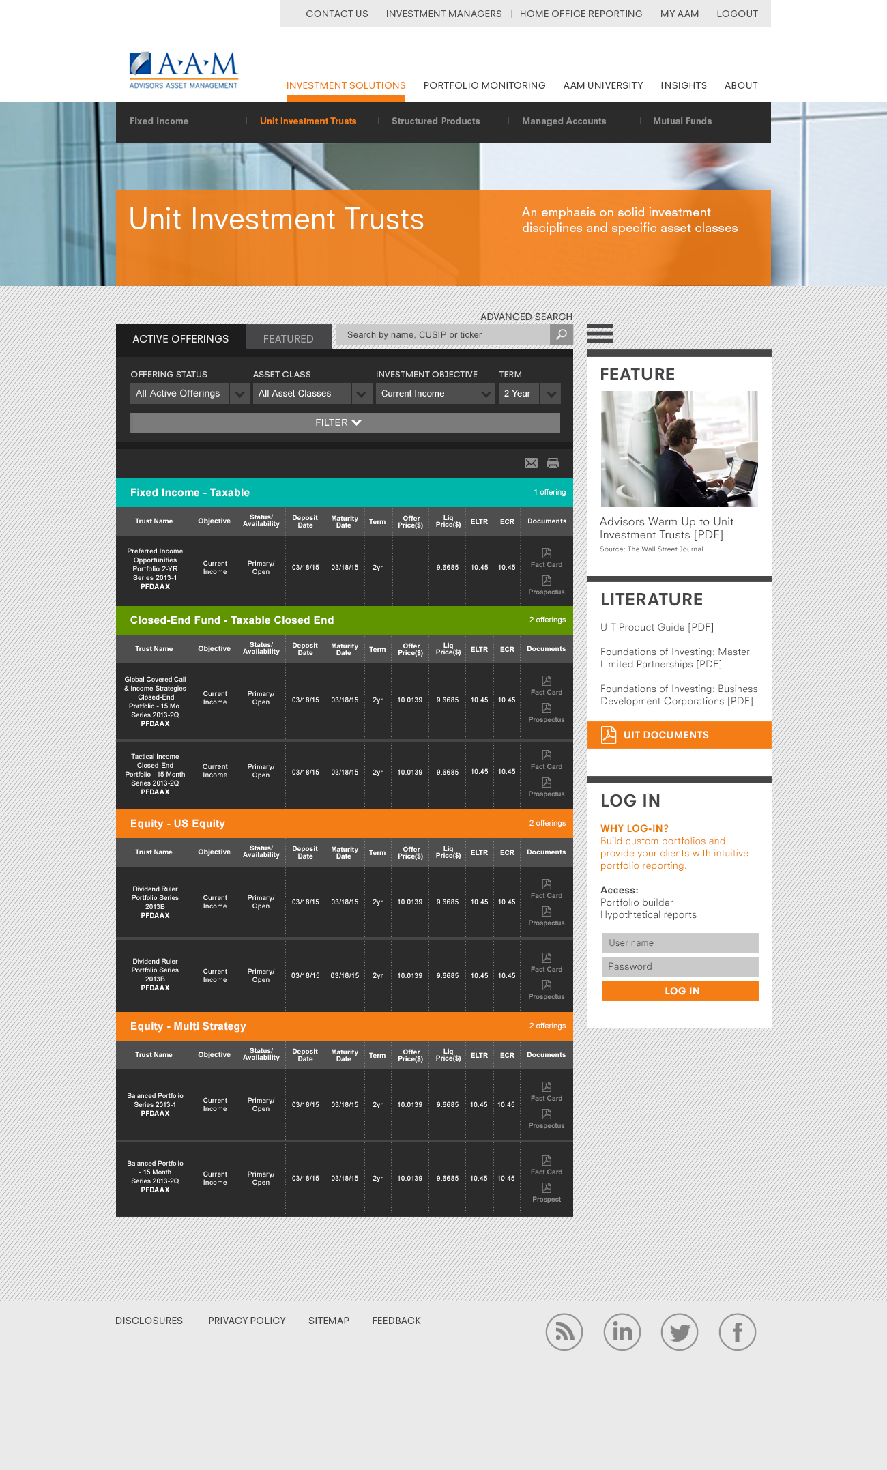Screen dimensions: 887x1470
Task: Click the Feature article thumbnail image
Action: (x=679, y=449)
